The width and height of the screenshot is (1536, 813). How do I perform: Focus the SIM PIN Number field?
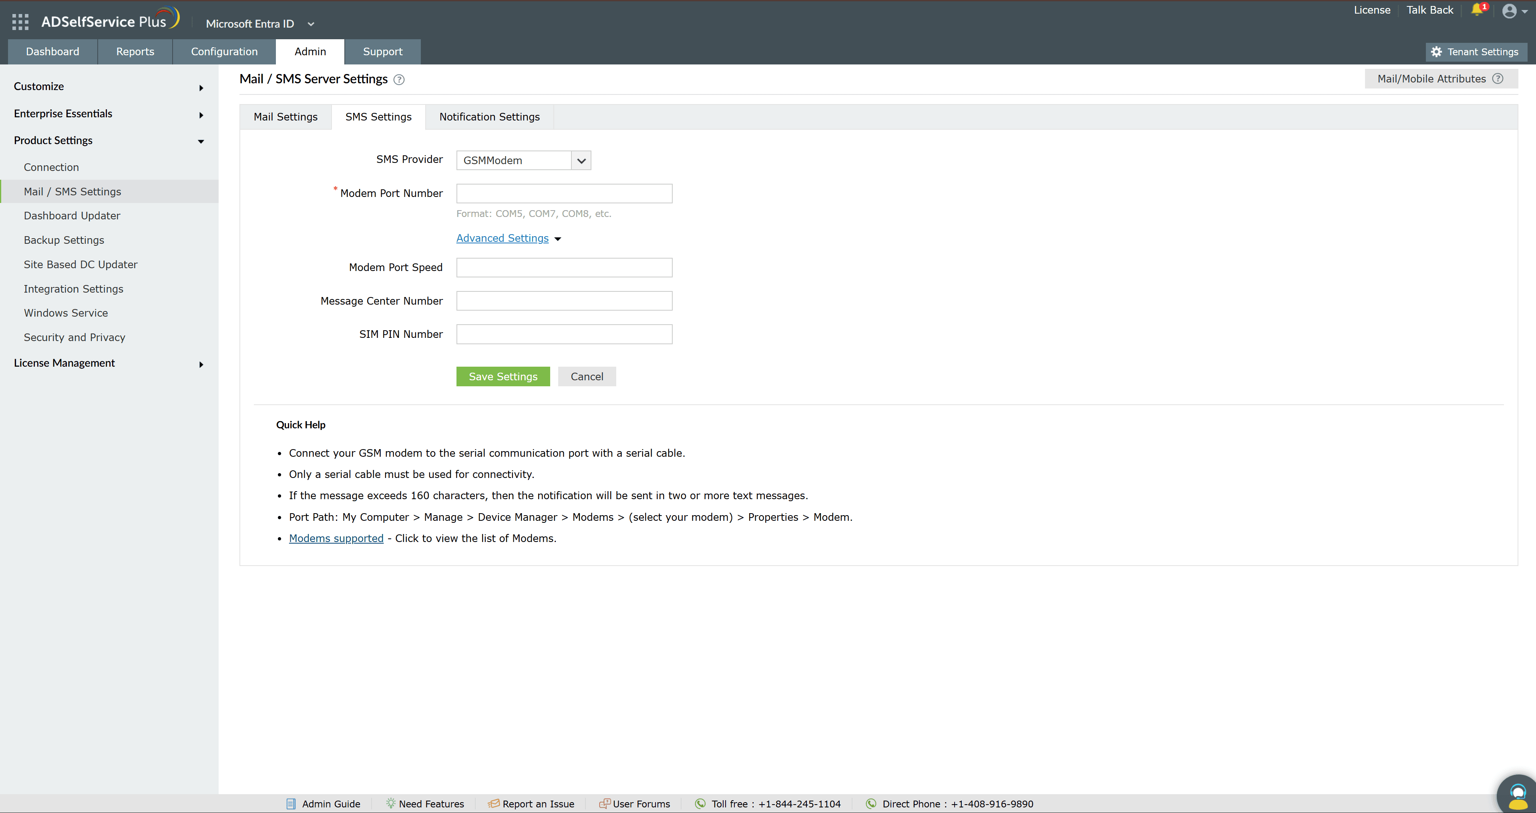tap(565, 334)
